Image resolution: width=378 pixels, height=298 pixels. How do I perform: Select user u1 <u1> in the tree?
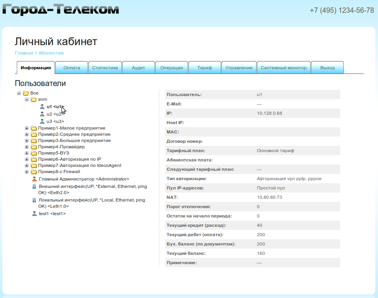pos(55,107)
